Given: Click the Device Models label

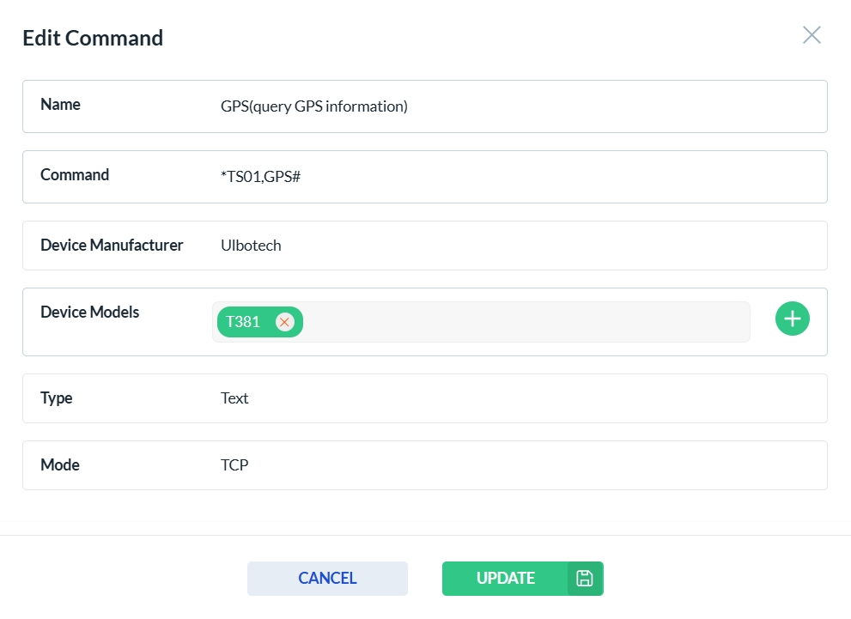Looking at the screenshot, I should coord(89,313).
